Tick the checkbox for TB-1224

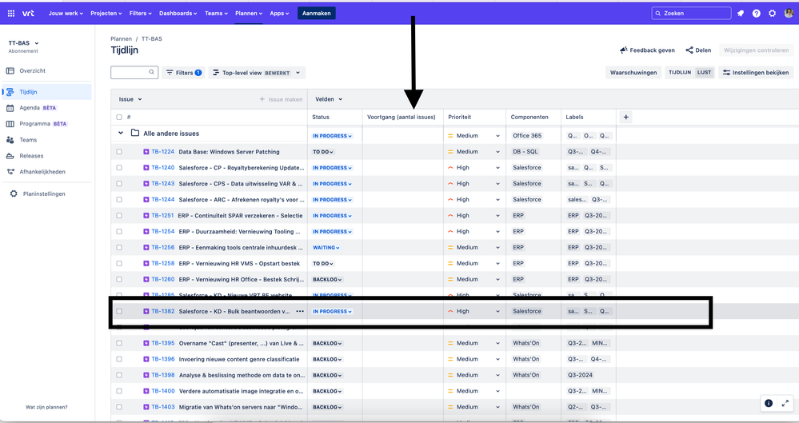[x=119, y=152]
